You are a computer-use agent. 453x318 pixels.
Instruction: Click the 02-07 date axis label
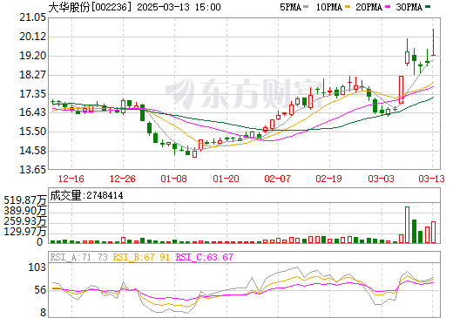click(x=277, y=179)
